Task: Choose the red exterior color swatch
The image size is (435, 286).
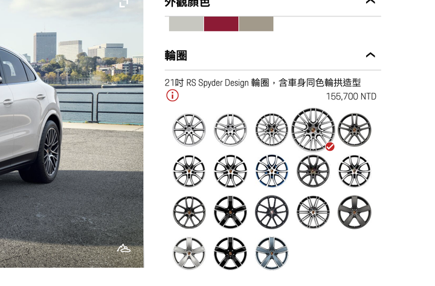Action: [221, 24]
